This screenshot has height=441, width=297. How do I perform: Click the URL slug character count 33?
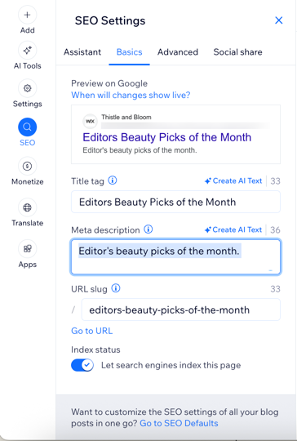click(x=275, y=289)
